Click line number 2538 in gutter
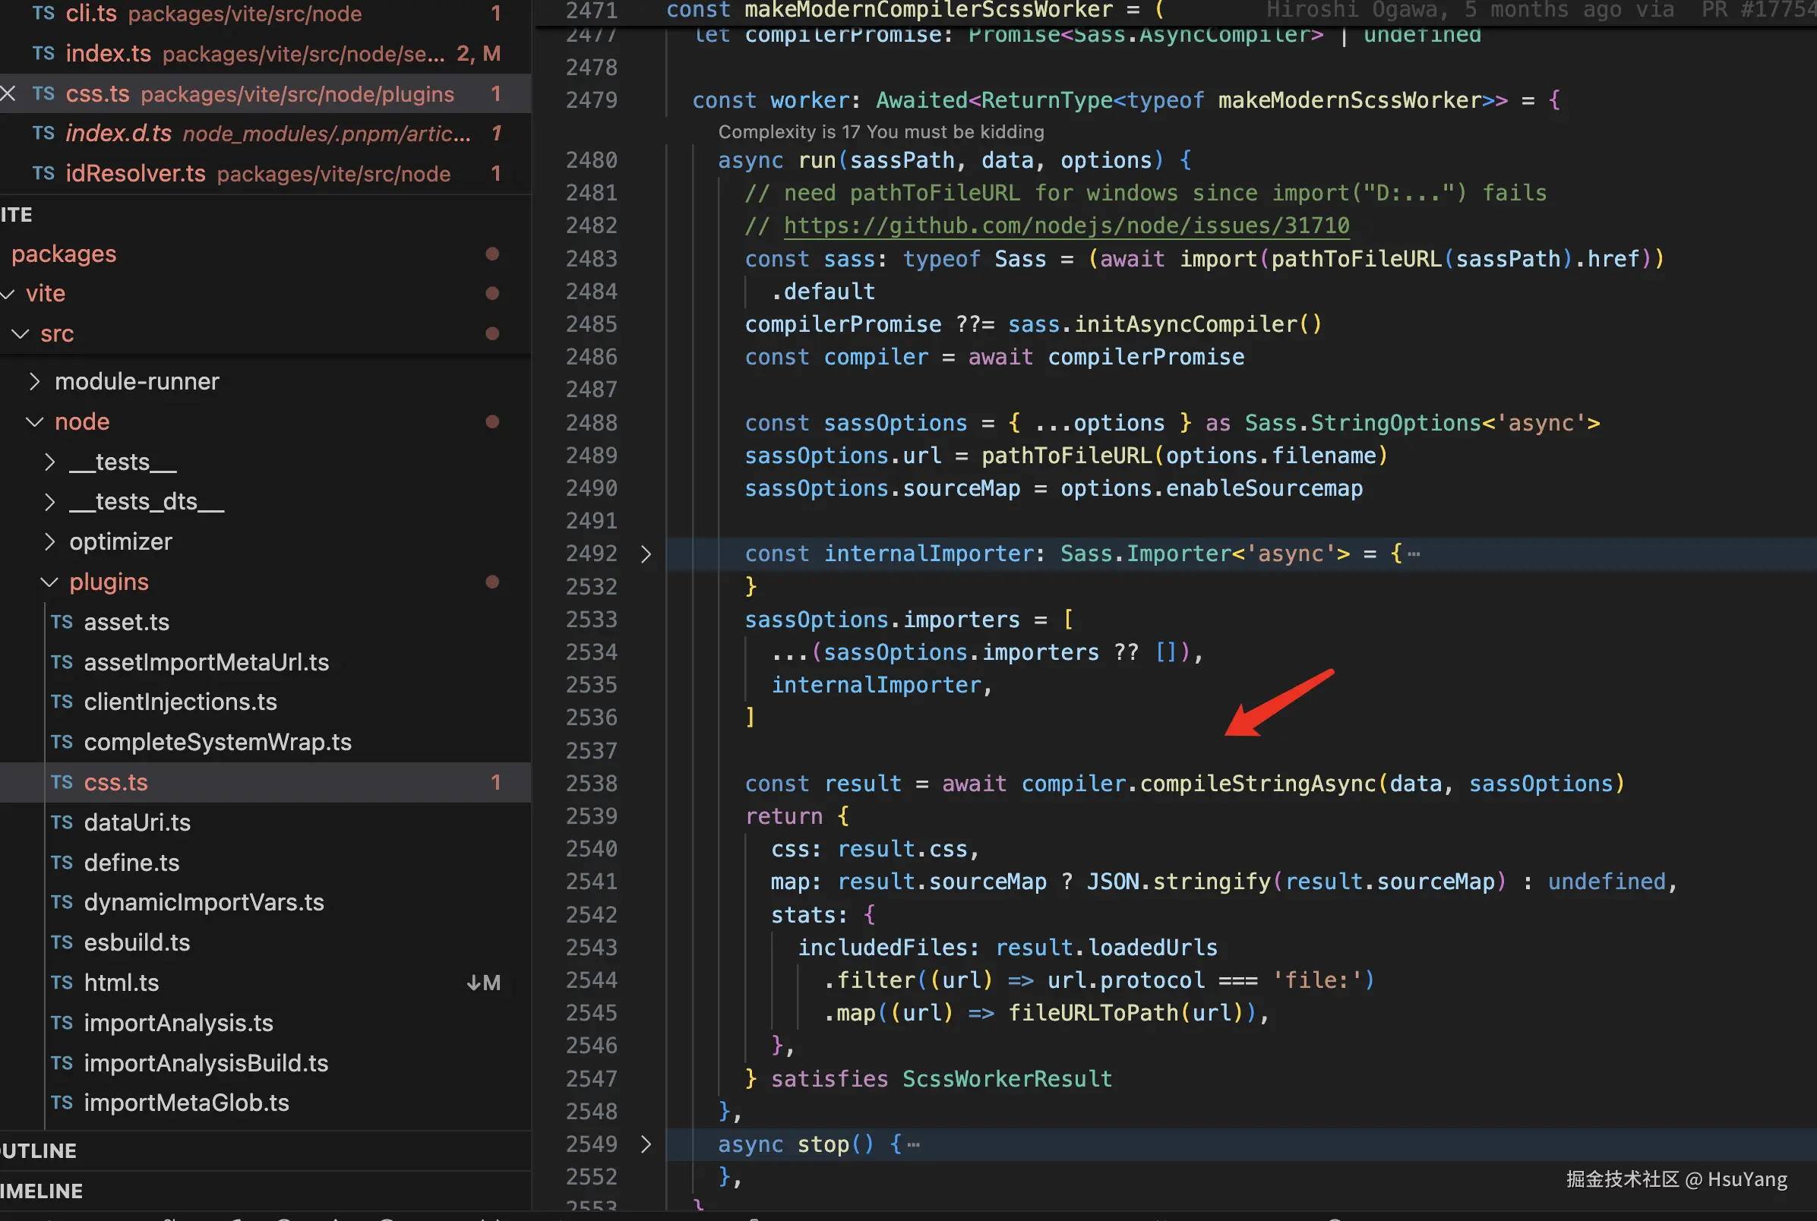 591,784
